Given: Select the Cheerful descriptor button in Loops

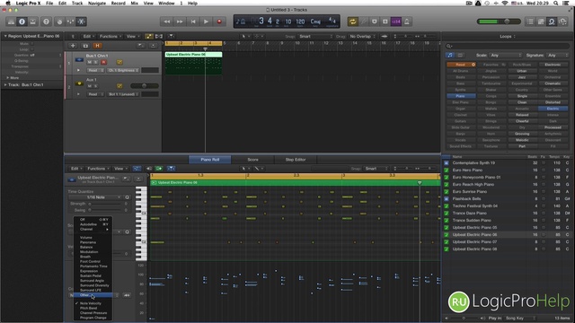Looking at the screenshot, I should pyautogui.click(x=522, y=121).
